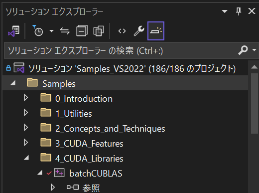The image size is (259, 193).
Task: Open search options dropdown arrow
Action: (x=254, y=50)
